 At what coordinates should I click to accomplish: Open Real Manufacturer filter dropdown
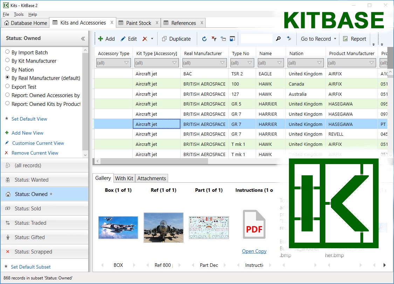[222, 63]
